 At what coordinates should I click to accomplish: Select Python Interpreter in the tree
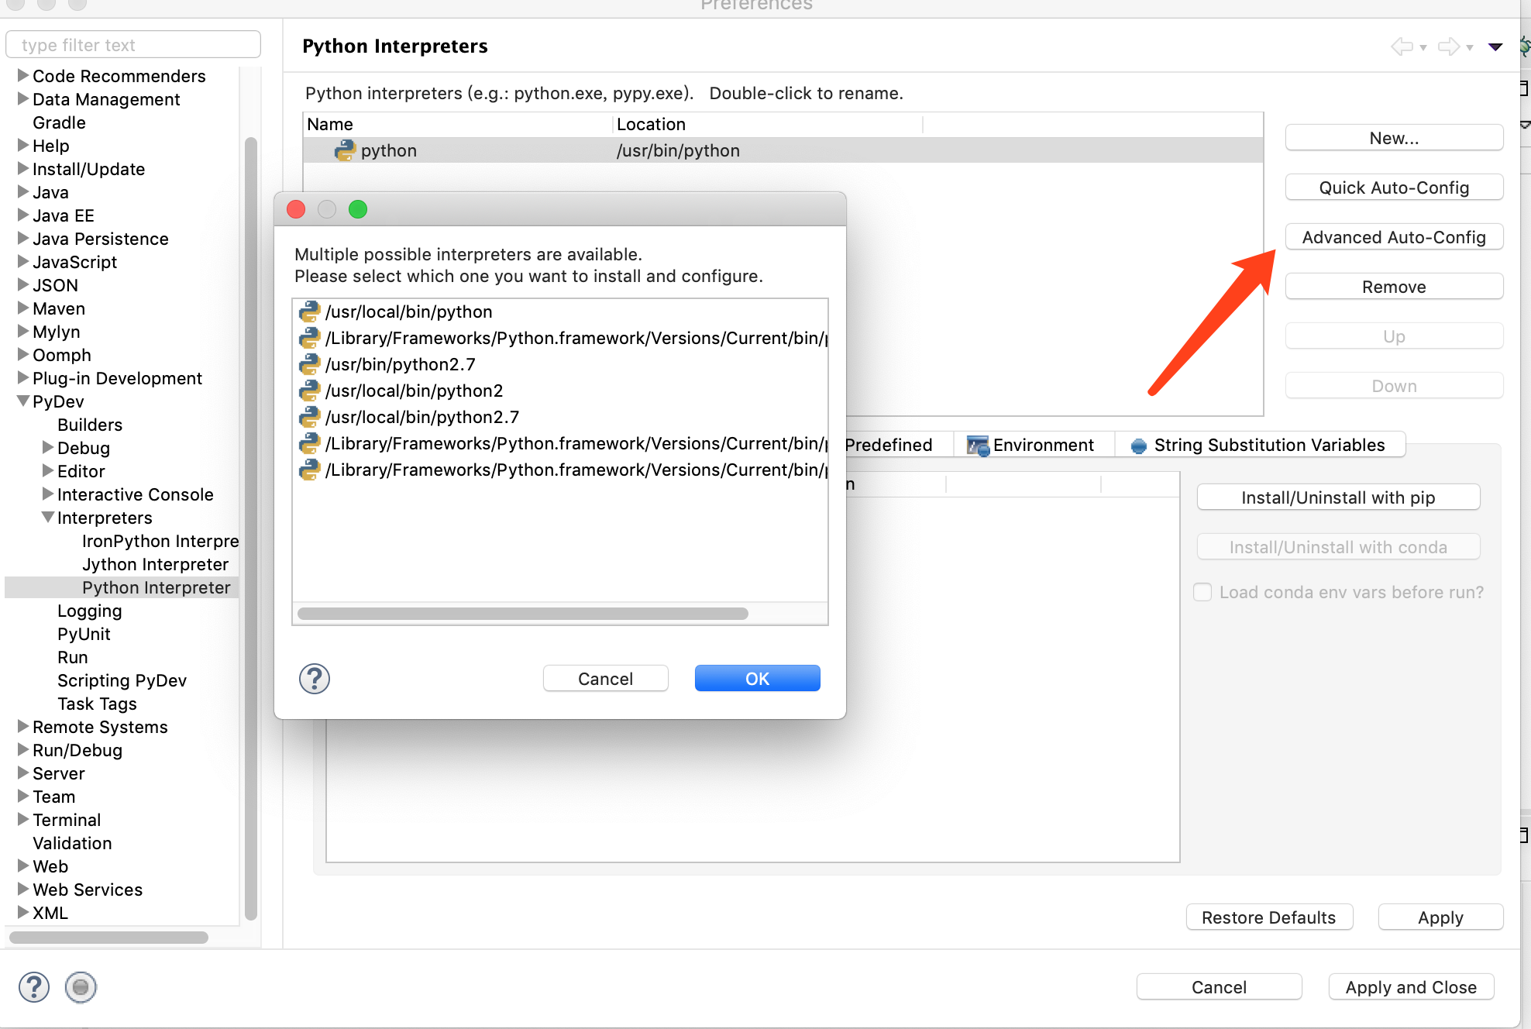(156, 587)
